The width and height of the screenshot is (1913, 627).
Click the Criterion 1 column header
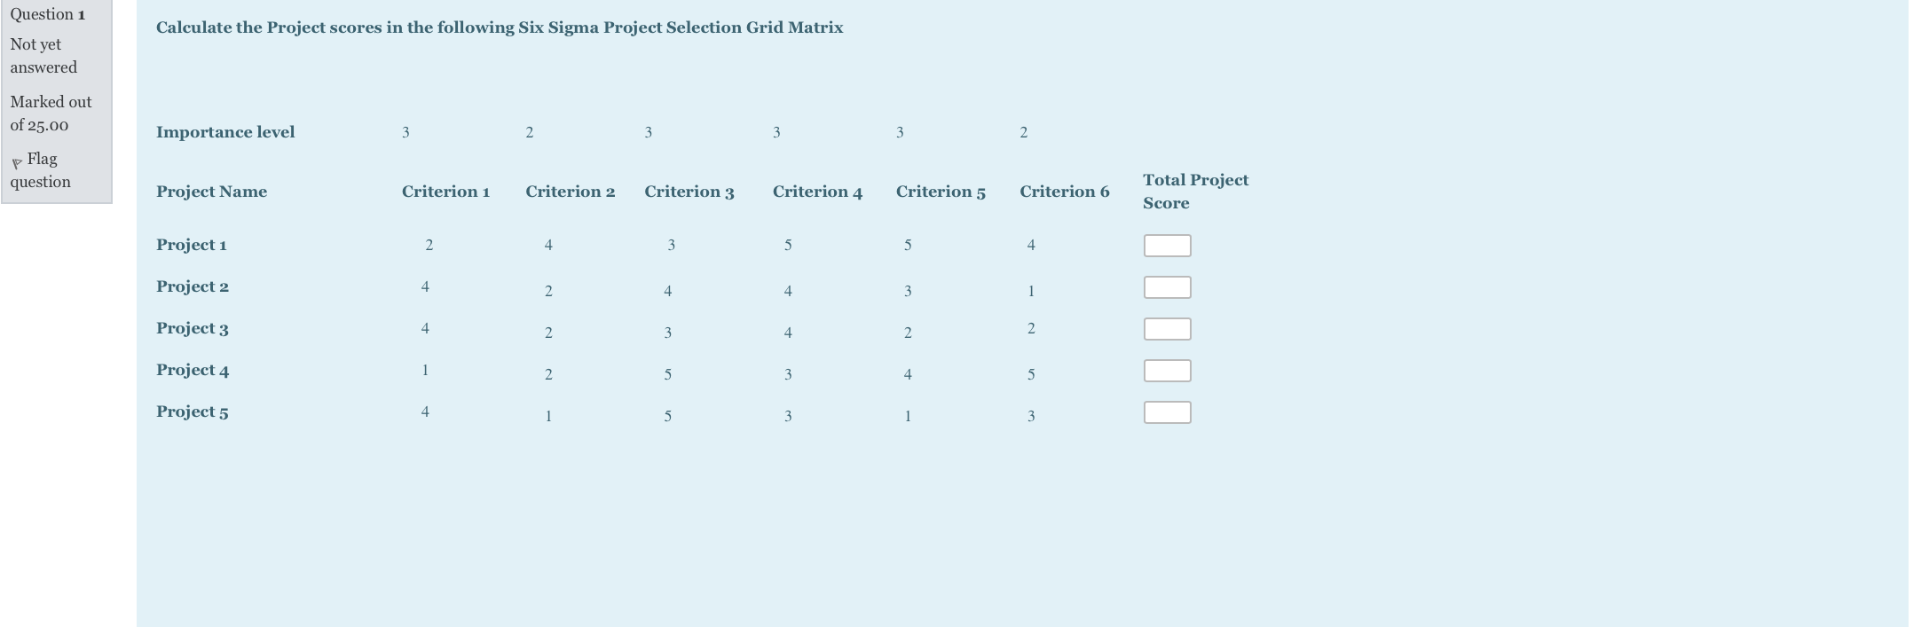click(445, 192)
